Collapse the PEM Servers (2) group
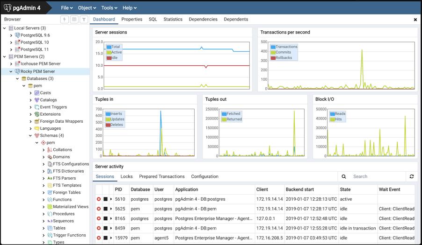422x245 pixels. 4,56
